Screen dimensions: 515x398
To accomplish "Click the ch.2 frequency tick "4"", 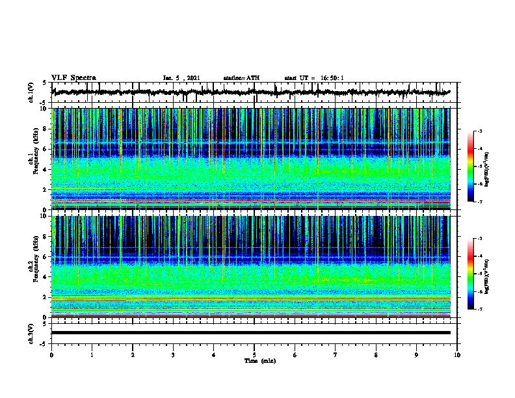I will (45, 277).
